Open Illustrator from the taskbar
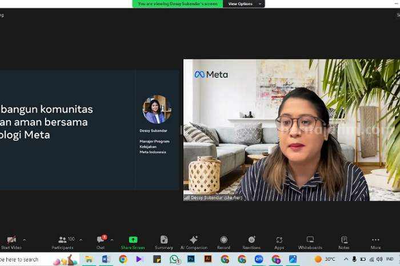Screen dimensions: 400x266 tap(208, 259)
